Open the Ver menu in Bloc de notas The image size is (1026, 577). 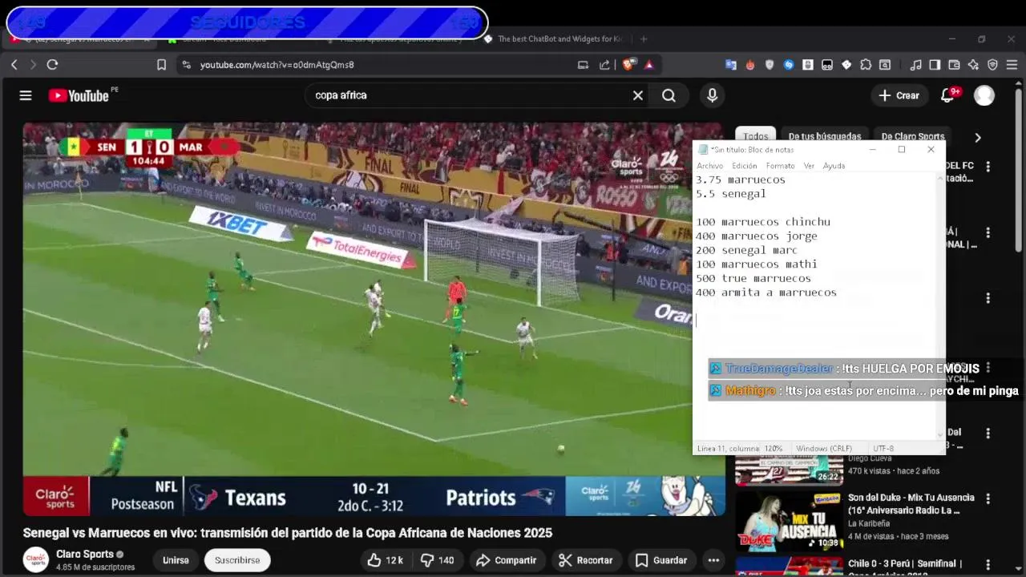(809, 166)
